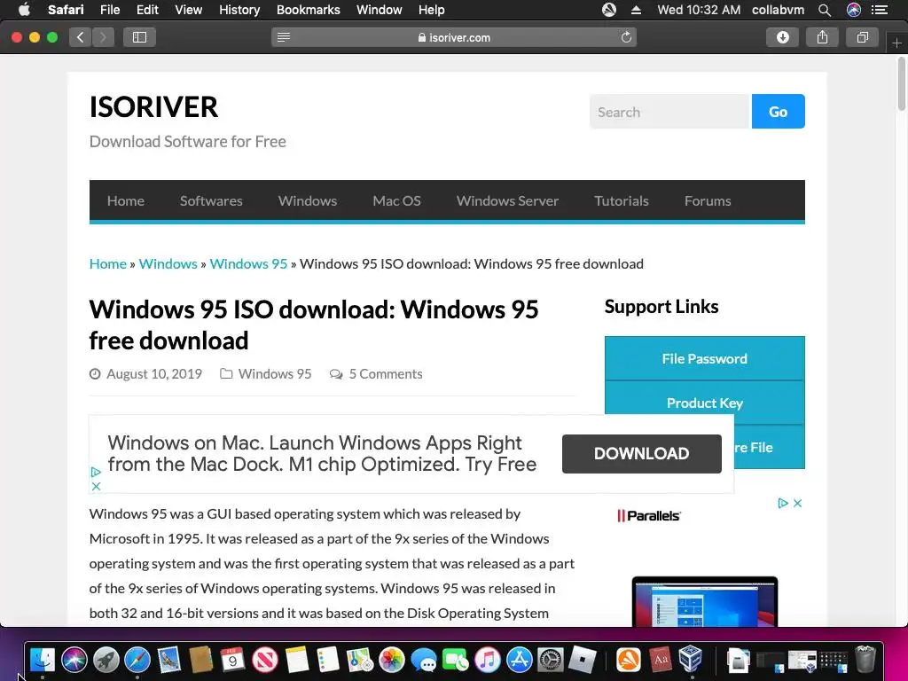Go back with Safari's back arrow
Viewport: 908px width, 681px height.
point(81,37)
